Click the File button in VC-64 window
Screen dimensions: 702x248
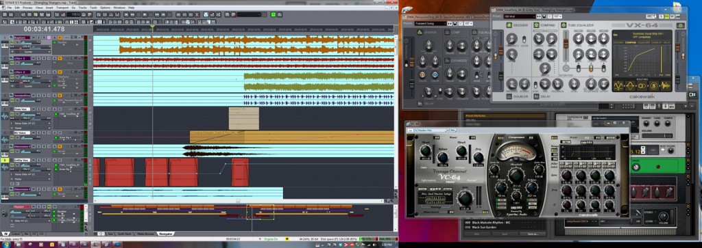tap(453, 130)
